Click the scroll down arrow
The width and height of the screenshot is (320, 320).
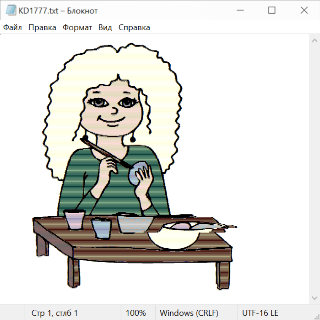pos(314,298)
